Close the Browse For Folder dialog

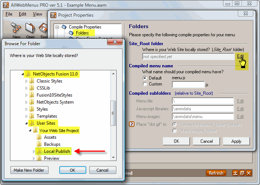[115, 42]
